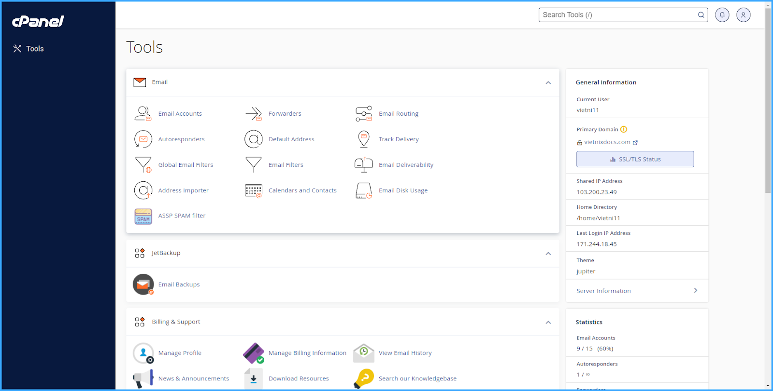
Task: Open the Default Address link text
Action: point(291,139)
